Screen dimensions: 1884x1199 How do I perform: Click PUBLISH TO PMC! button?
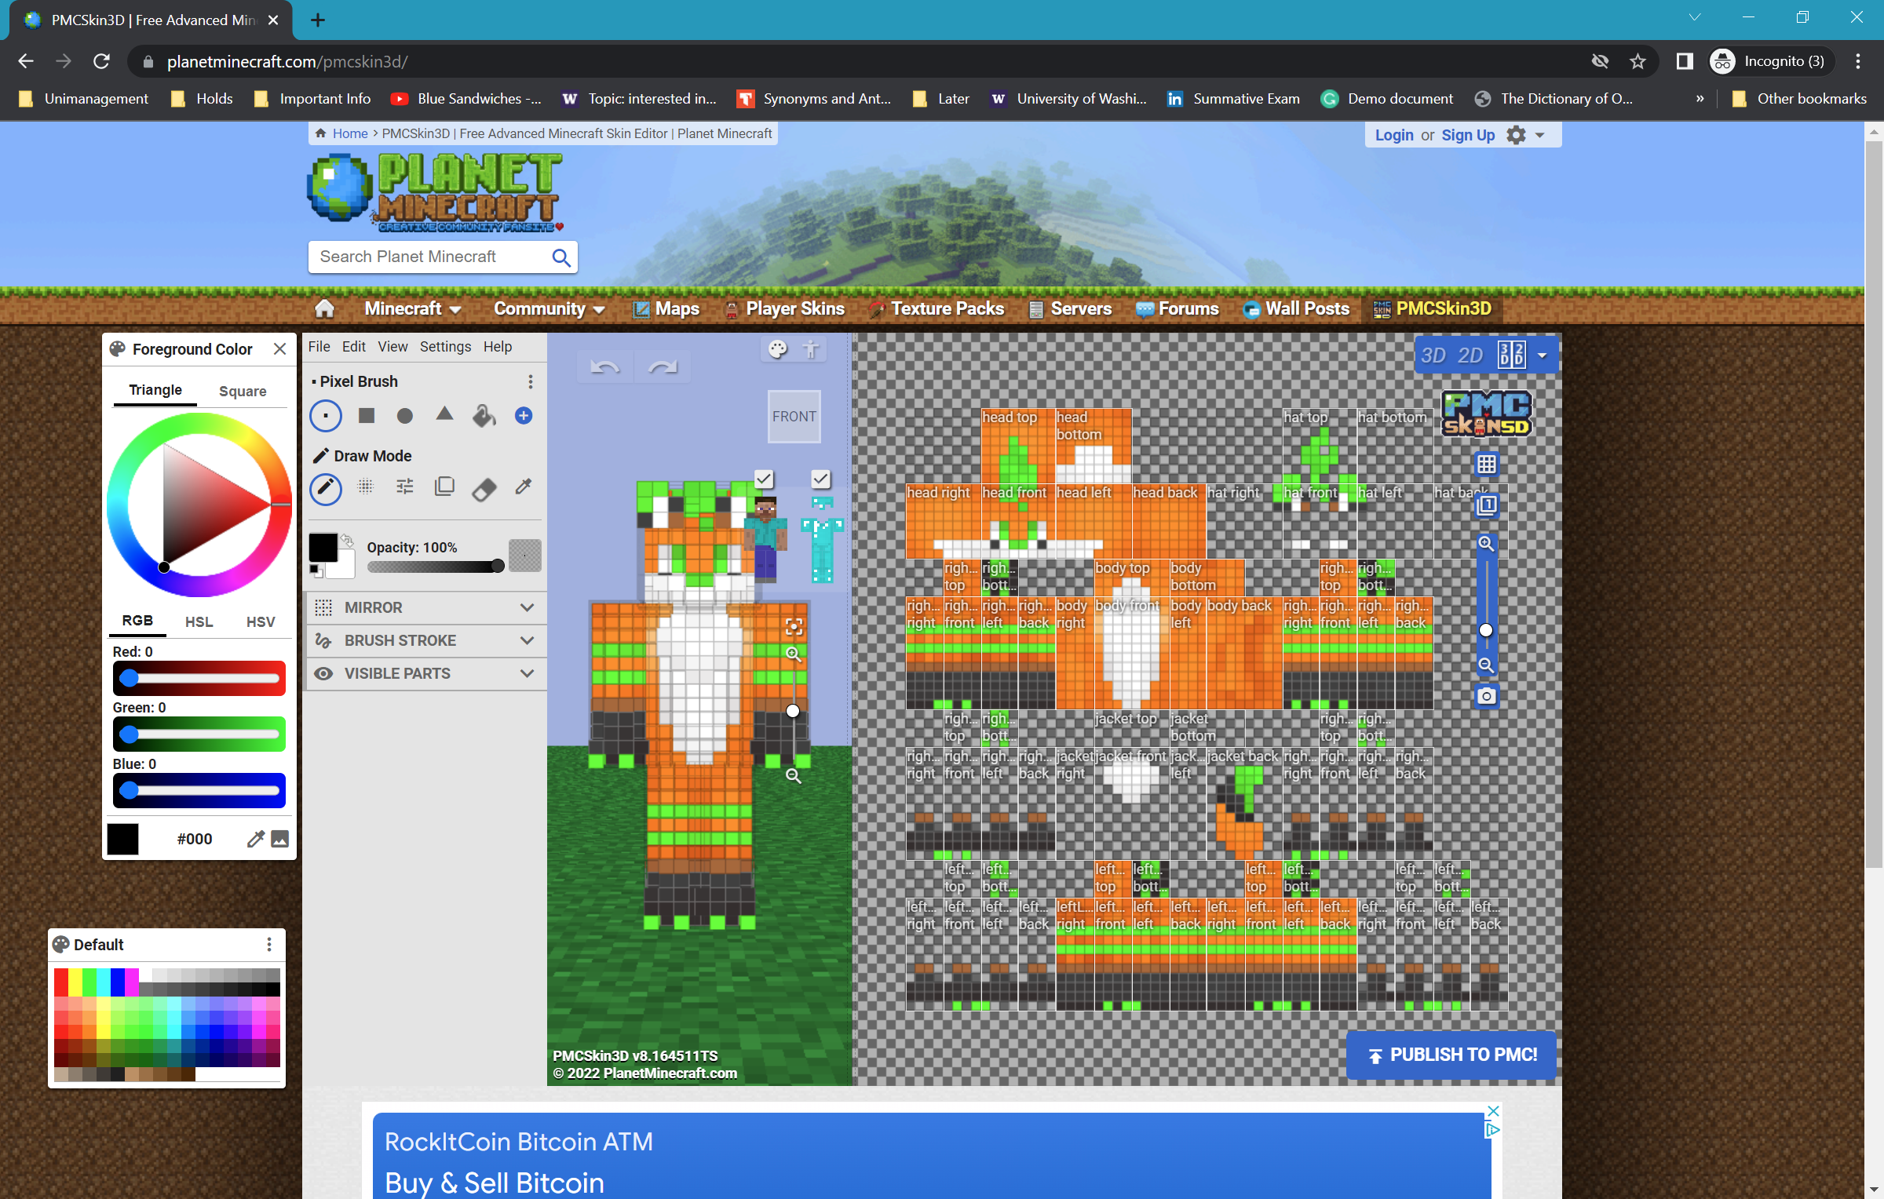[x=1451, y=1055]
